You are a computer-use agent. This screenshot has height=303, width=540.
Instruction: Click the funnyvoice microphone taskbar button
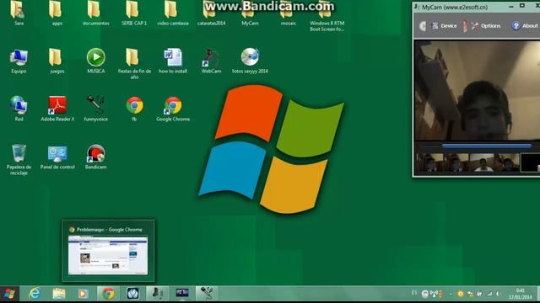(x=207, y=294)
